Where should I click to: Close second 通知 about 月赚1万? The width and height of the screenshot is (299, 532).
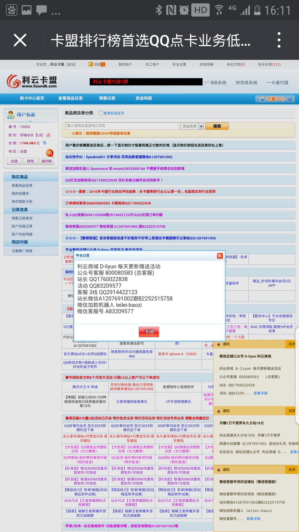(x=292, y=411)
